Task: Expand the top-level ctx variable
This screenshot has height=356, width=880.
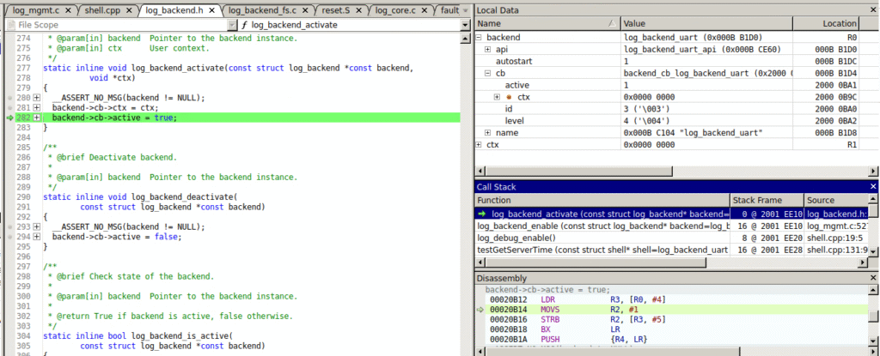Action: tap(479, 145)
